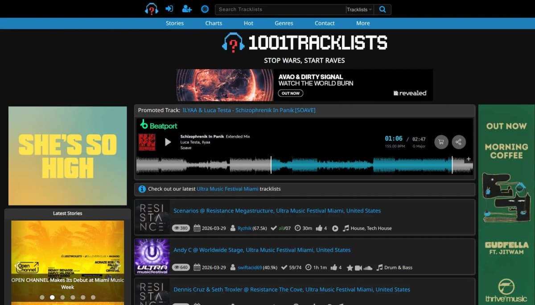Viewport: 535px width, 305px height.
Task: Open the Contact menu
Action: (x=325, y=23)
